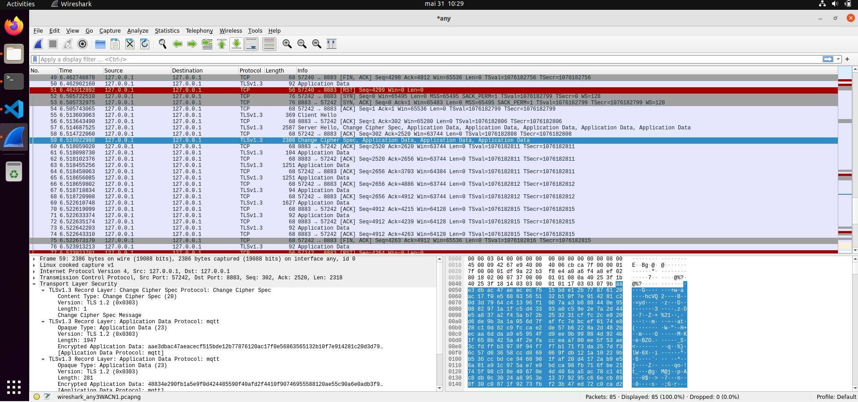Click the Profile: Default status entry

[x=836, y=397]
